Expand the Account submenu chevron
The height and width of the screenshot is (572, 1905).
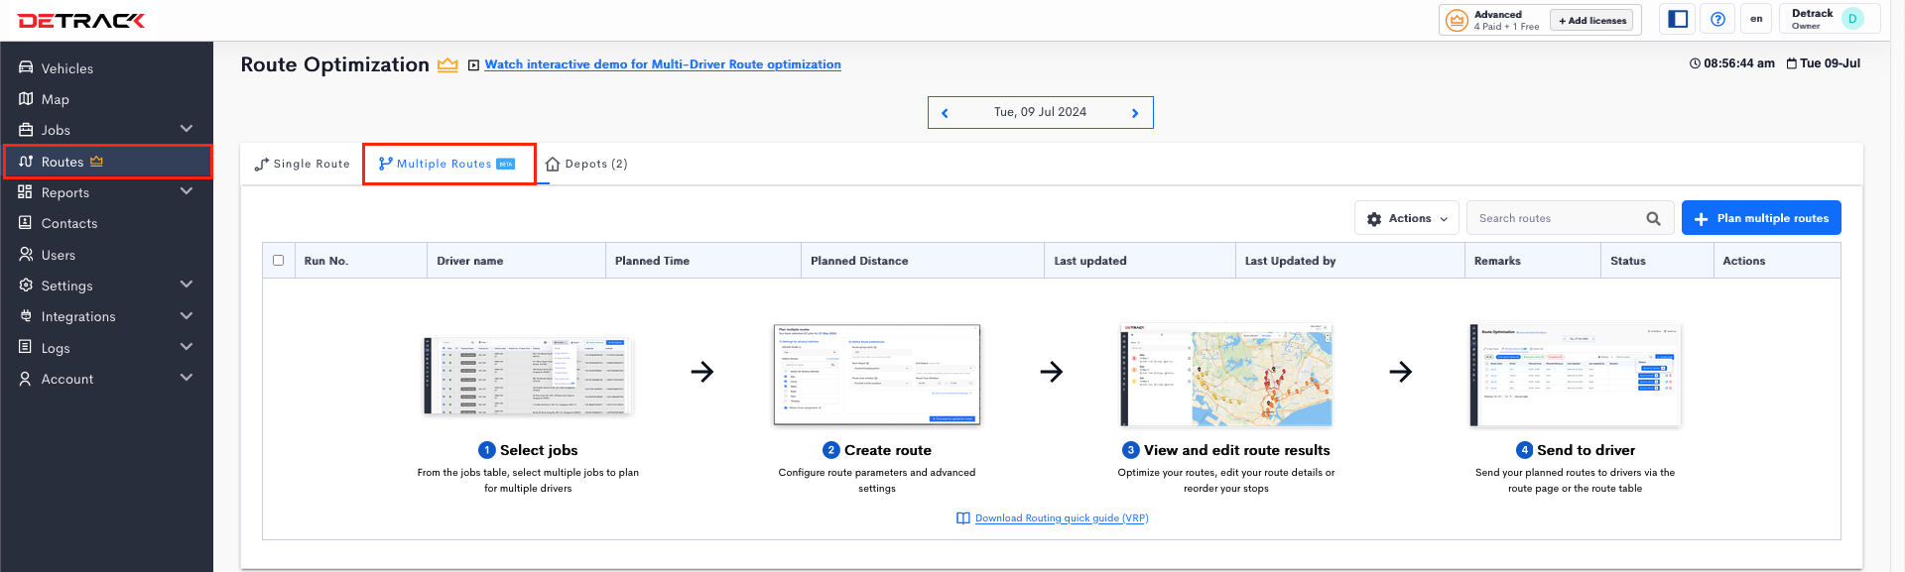[187, 378]
